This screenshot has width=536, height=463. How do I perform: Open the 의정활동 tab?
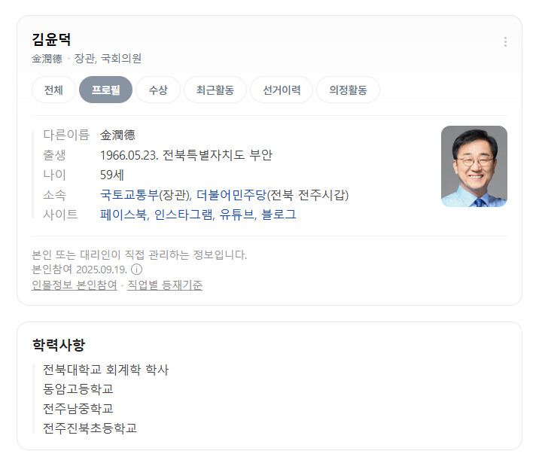click(348, 90)
